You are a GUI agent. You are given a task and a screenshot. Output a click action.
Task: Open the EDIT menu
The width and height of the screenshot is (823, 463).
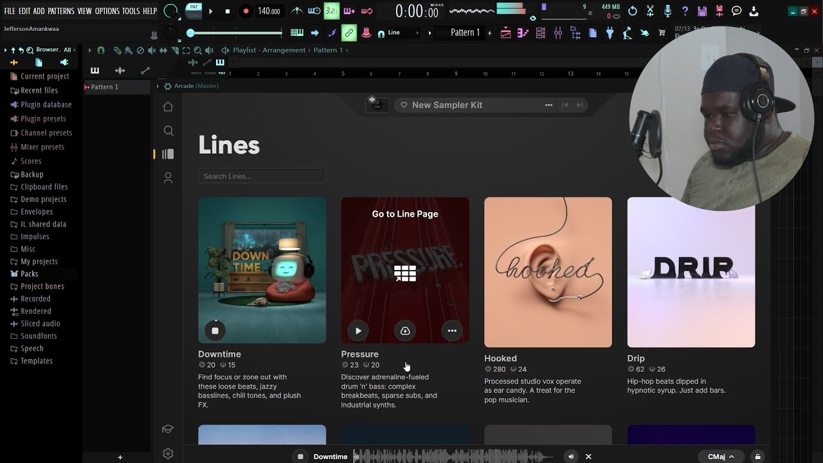(24, 11)
